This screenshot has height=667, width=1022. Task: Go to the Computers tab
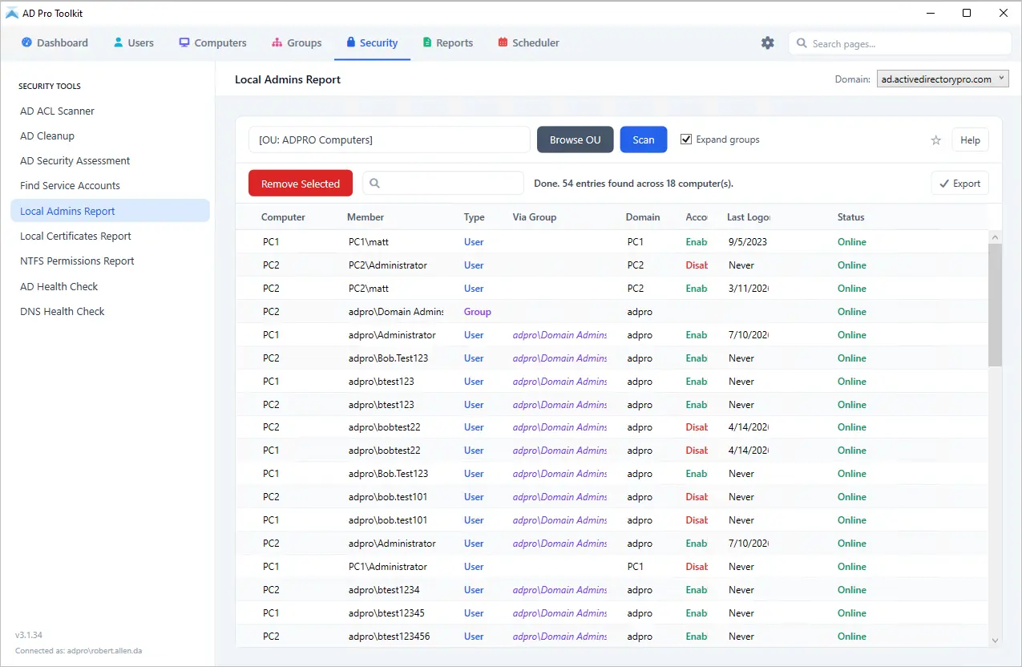pos(212,42)
